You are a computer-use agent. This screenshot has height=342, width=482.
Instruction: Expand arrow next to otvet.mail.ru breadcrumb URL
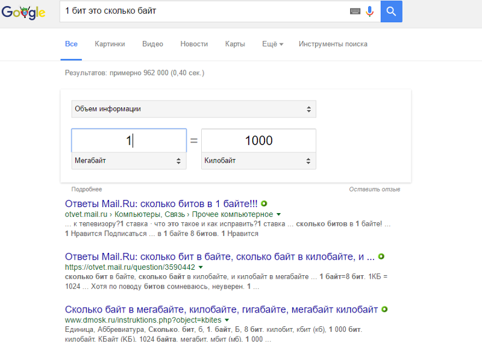click(278, 214)
